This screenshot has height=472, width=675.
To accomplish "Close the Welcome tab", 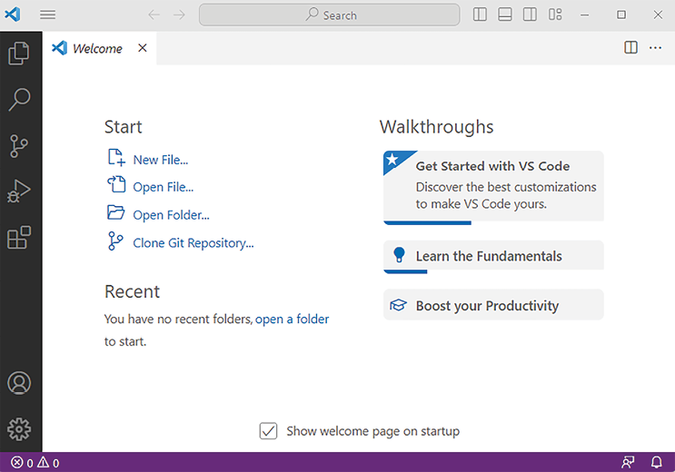I will (143, 48).
